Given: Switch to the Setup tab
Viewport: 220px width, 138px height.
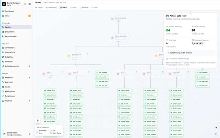Looking at the screenshot, I should (39, 8).
